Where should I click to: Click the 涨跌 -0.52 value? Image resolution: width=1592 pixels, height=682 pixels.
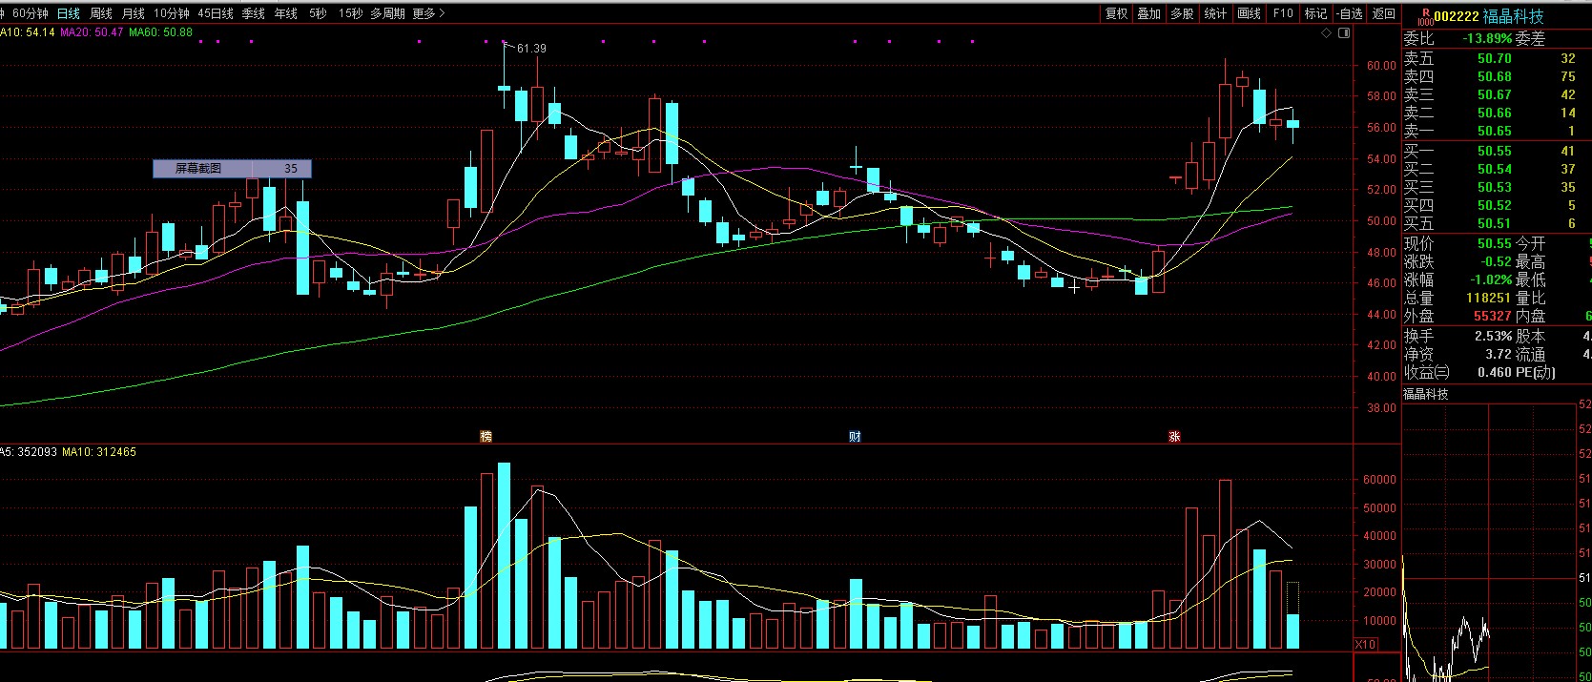1496,261
